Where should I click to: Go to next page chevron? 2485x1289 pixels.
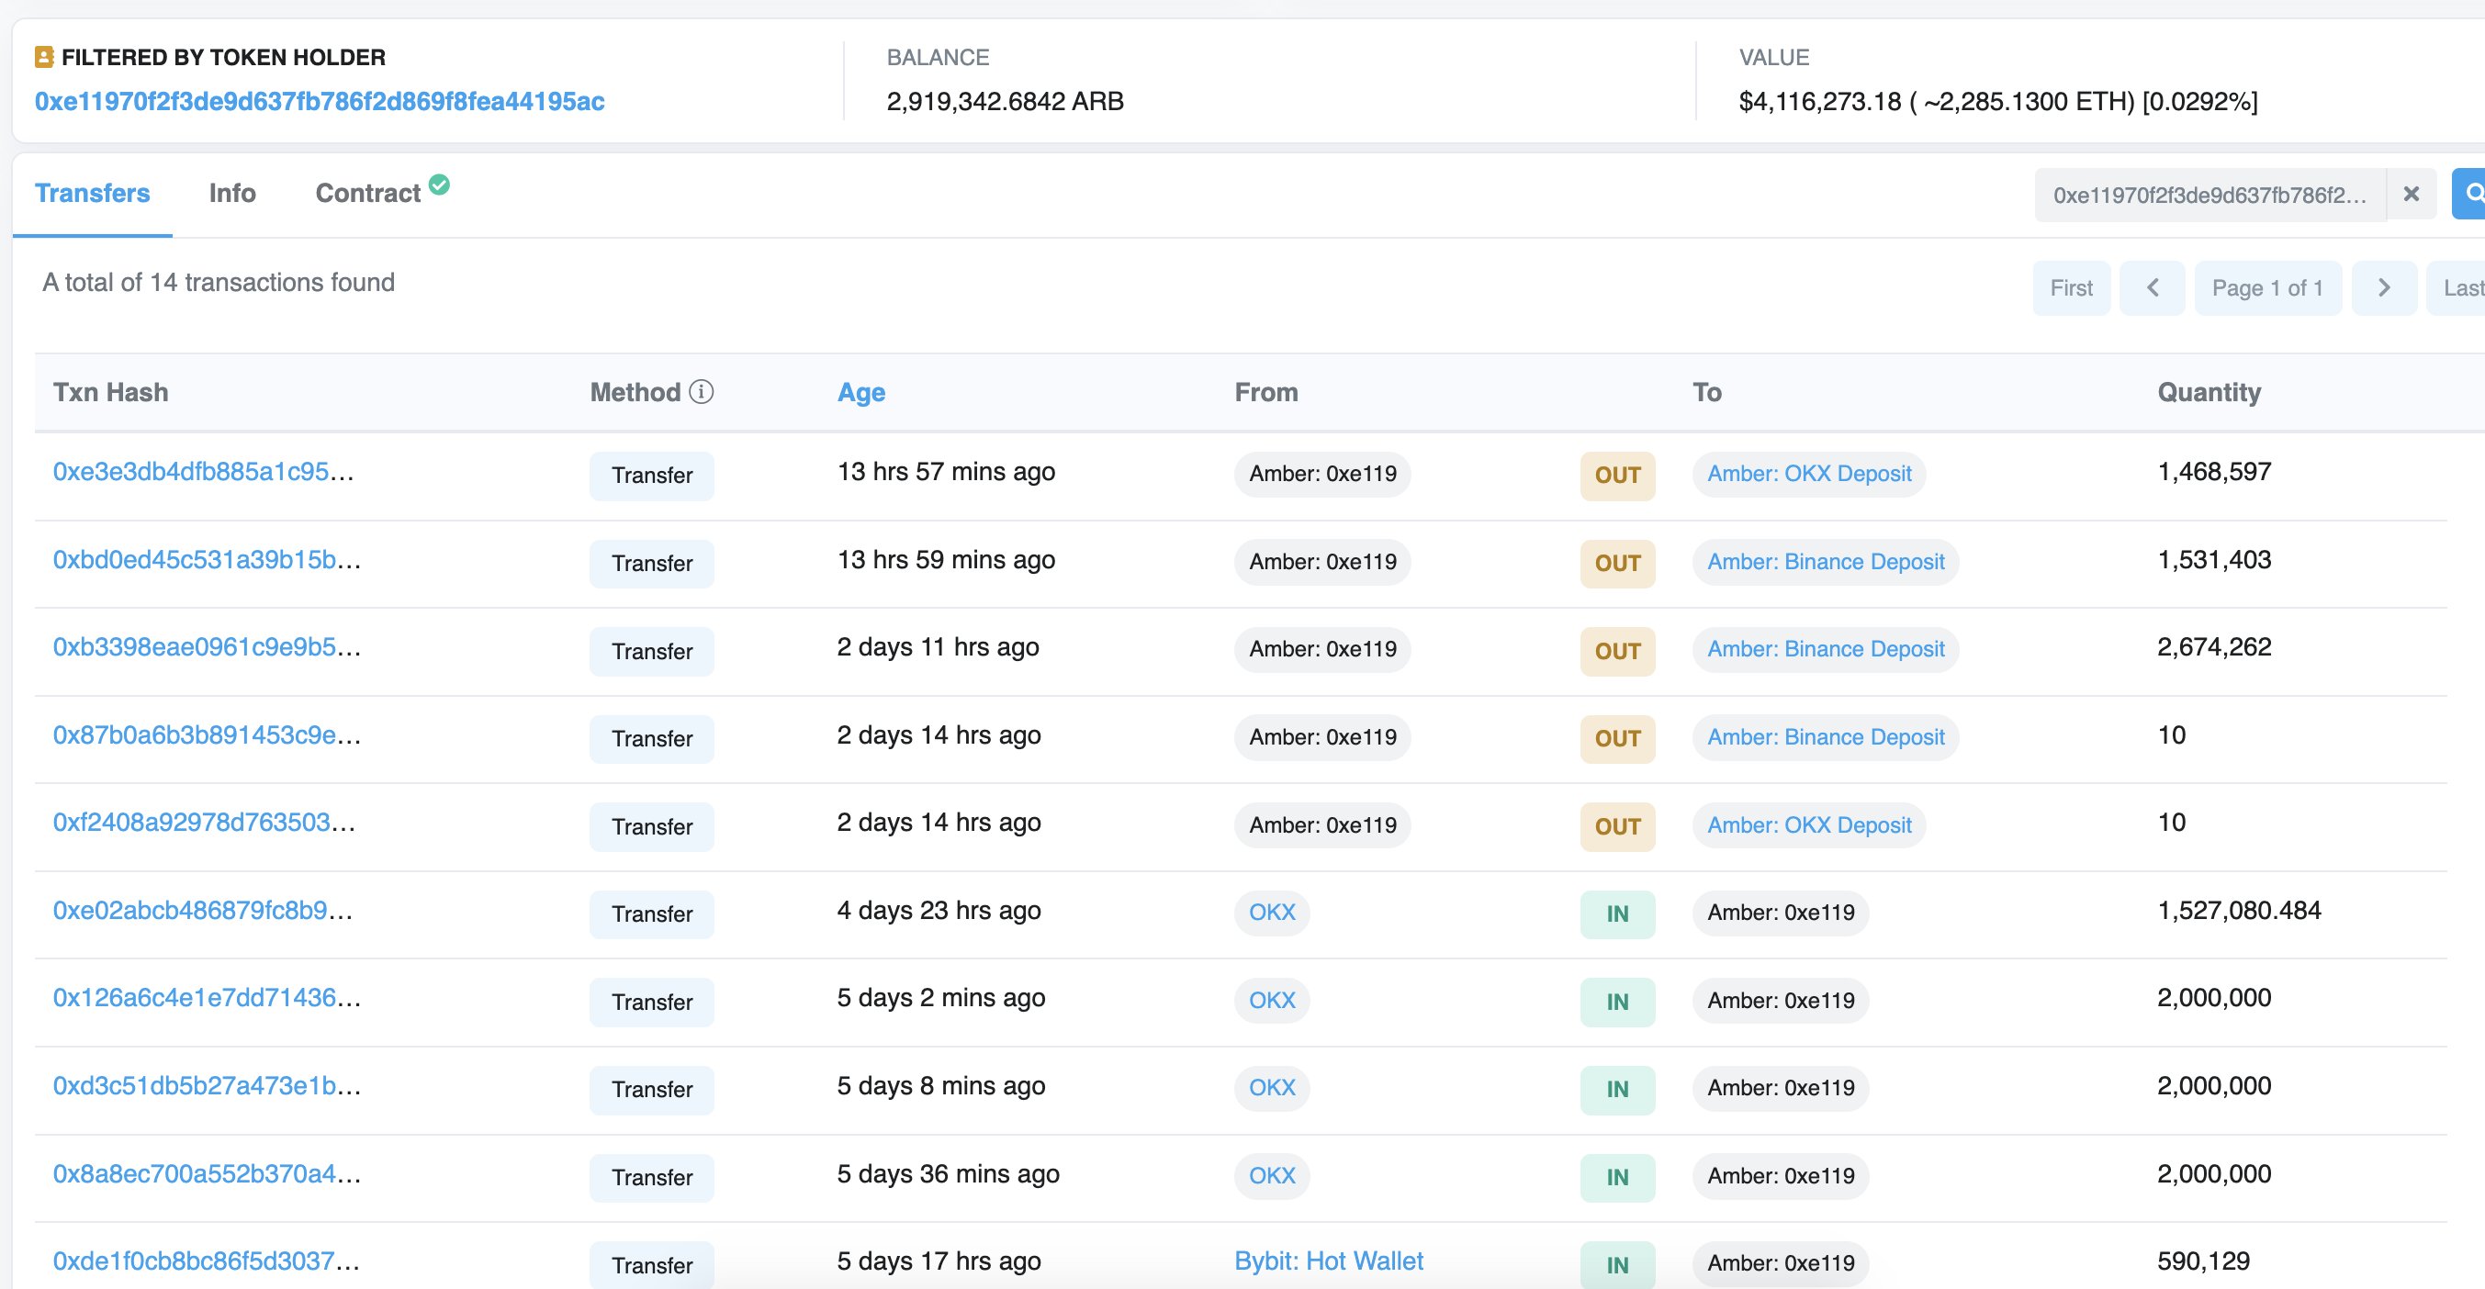(x=2384, y=287)
